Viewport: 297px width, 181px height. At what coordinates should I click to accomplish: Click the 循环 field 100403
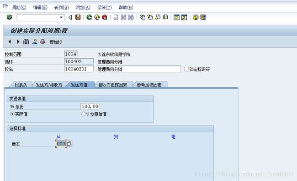click(79, 61)
